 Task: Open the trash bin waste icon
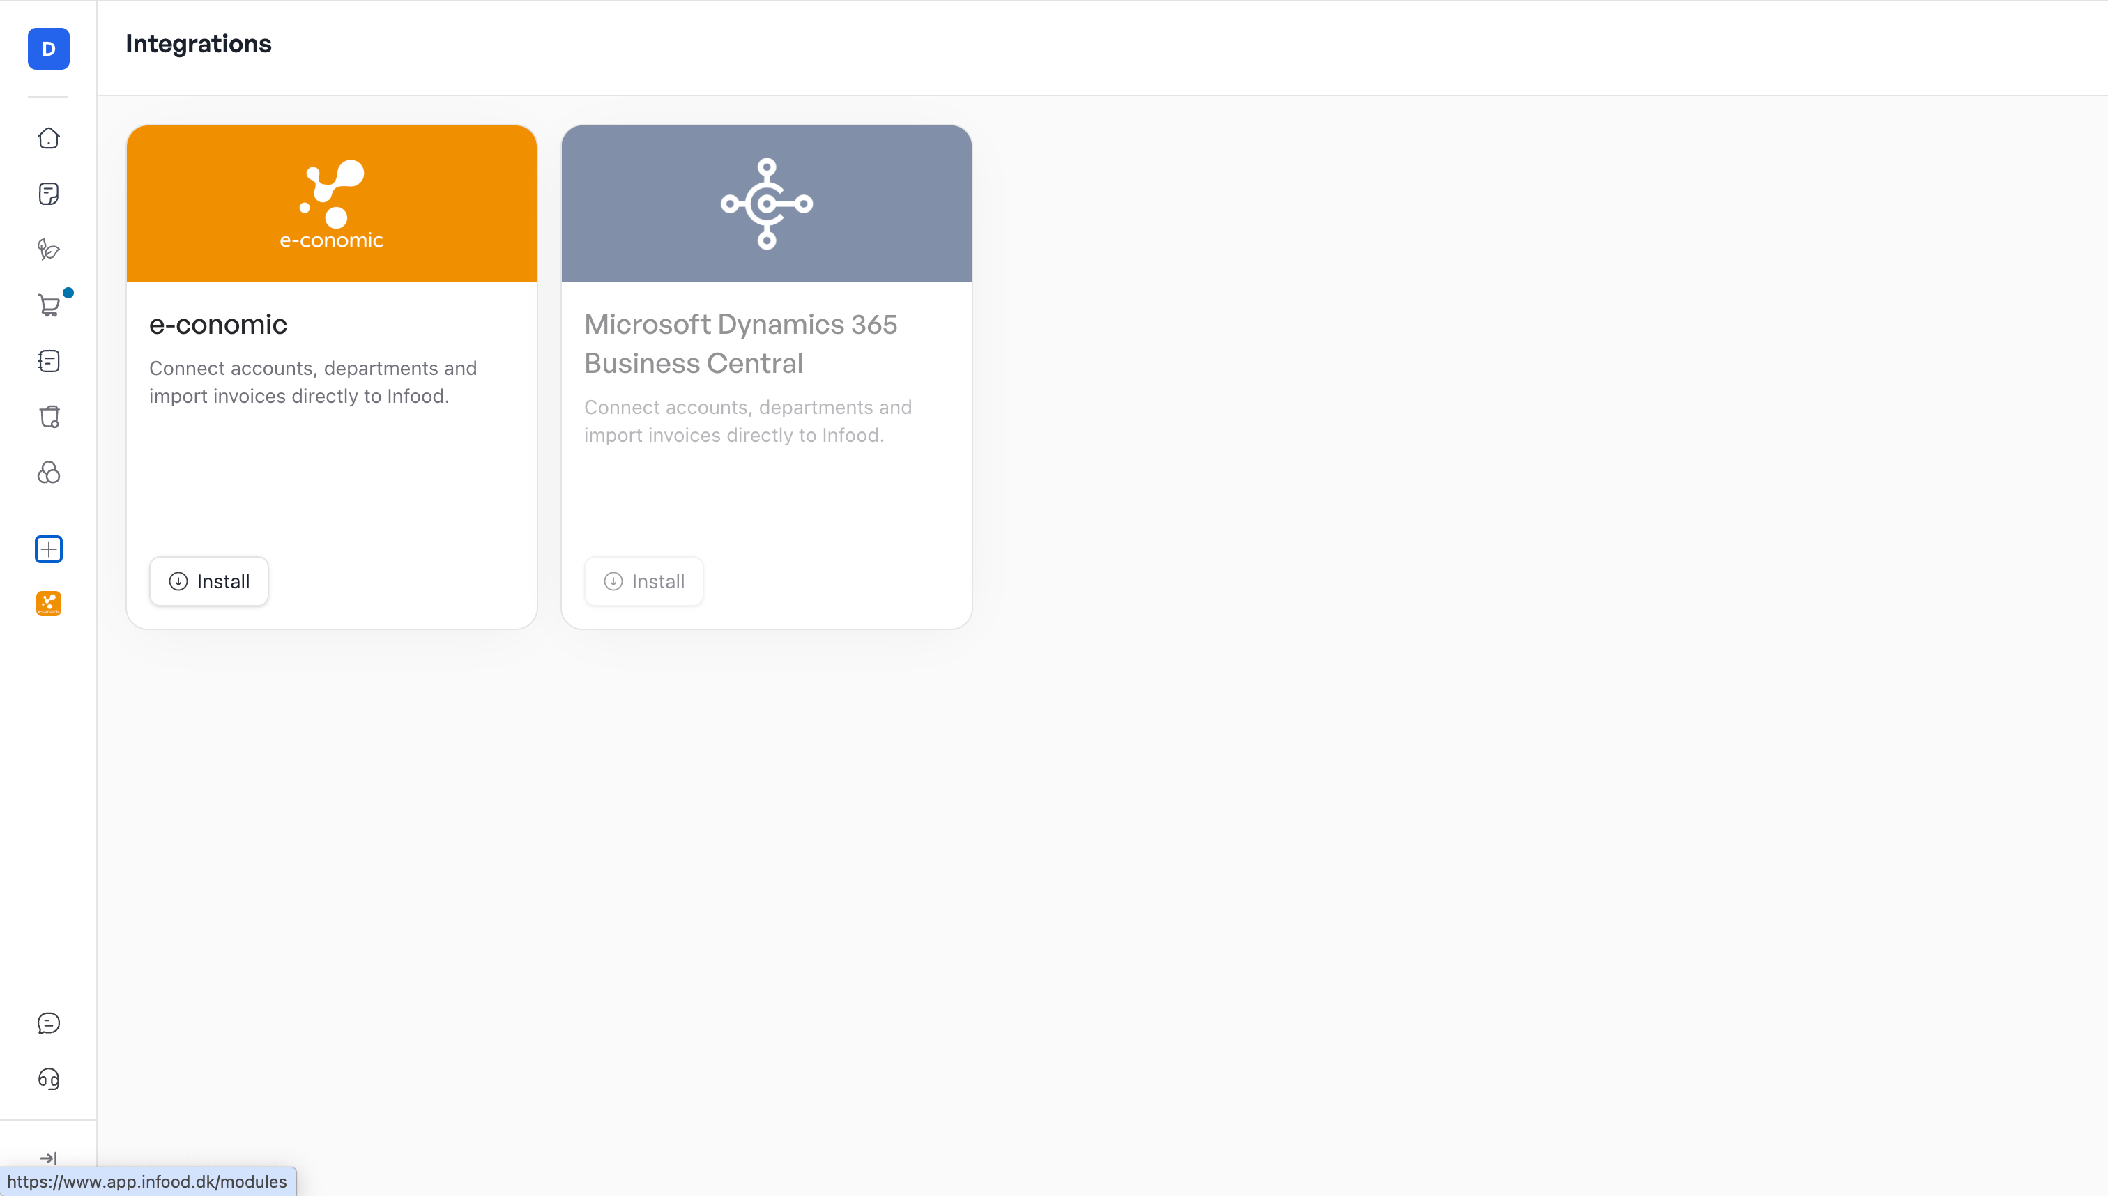point(49,417)
